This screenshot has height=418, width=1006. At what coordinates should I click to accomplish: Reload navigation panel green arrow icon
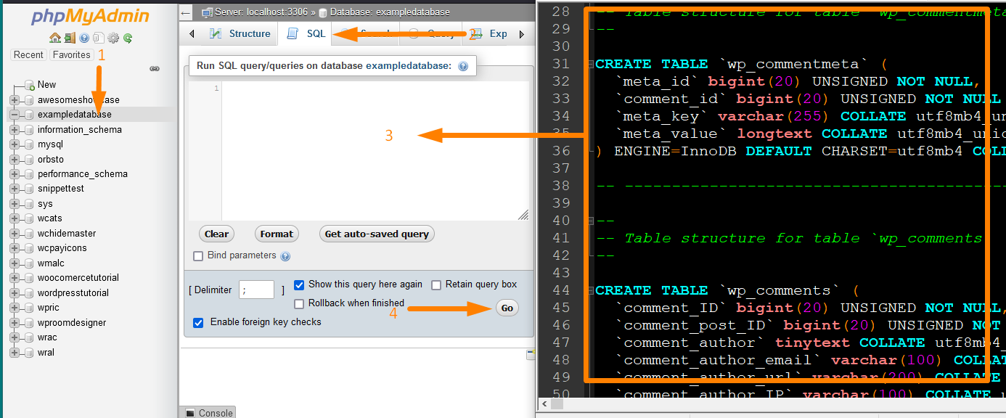(x=127, y=38)
